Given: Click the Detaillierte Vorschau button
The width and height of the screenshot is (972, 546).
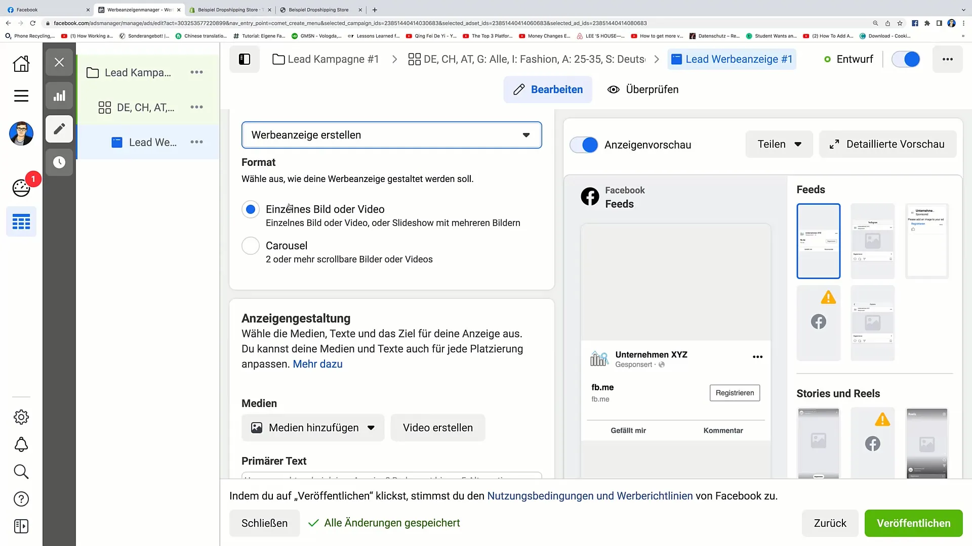Looking at the screenshot, I should (888, 144).
